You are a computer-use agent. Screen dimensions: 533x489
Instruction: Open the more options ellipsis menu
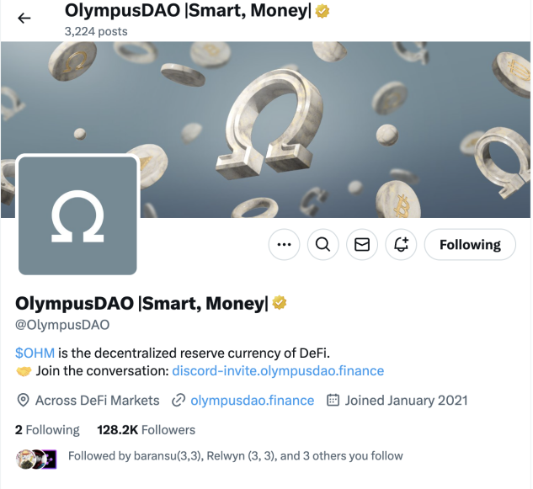pos(284,245)
